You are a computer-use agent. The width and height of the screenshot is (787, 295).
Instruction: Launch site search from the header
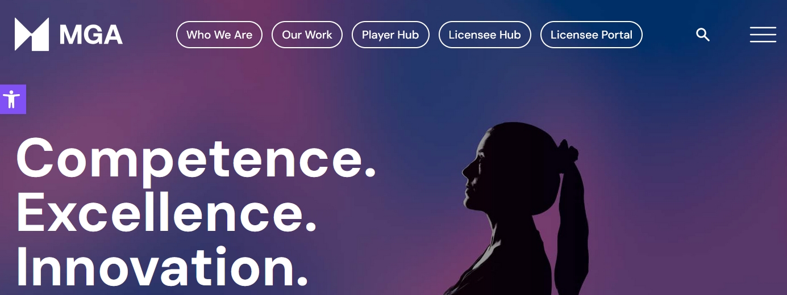coord(703,35)
